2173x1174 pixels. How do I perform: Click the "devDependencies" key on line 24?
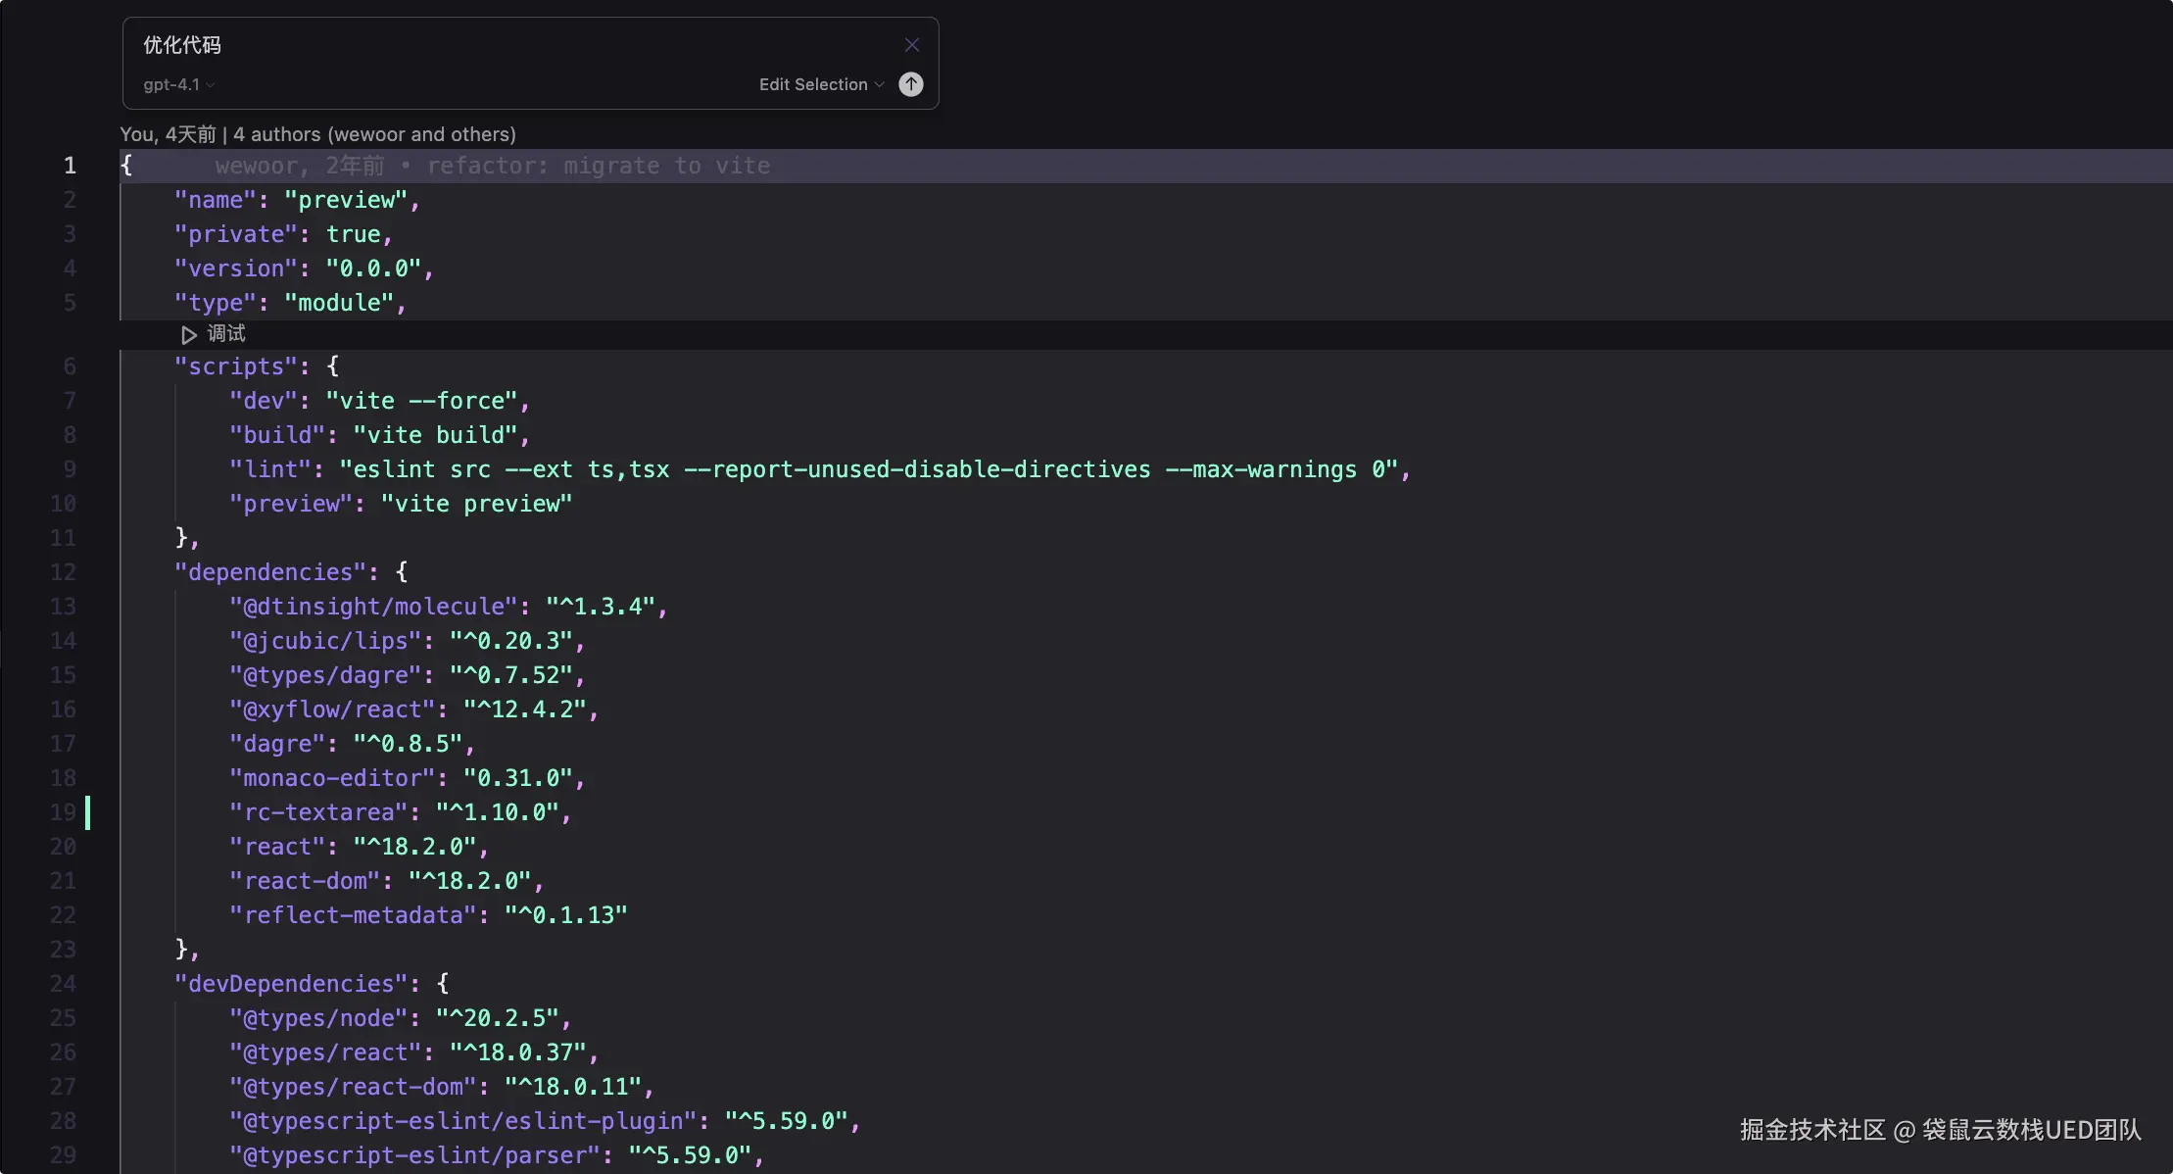[x=290, y=984]
